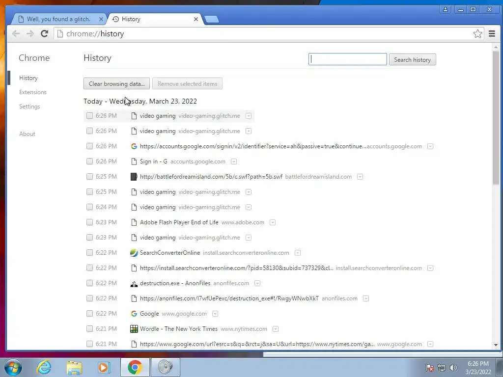Open the dropdown beside Wordle www.nytimes.com entry
The width and height of the screenshot is (503, 377).
tap(275, 329)
